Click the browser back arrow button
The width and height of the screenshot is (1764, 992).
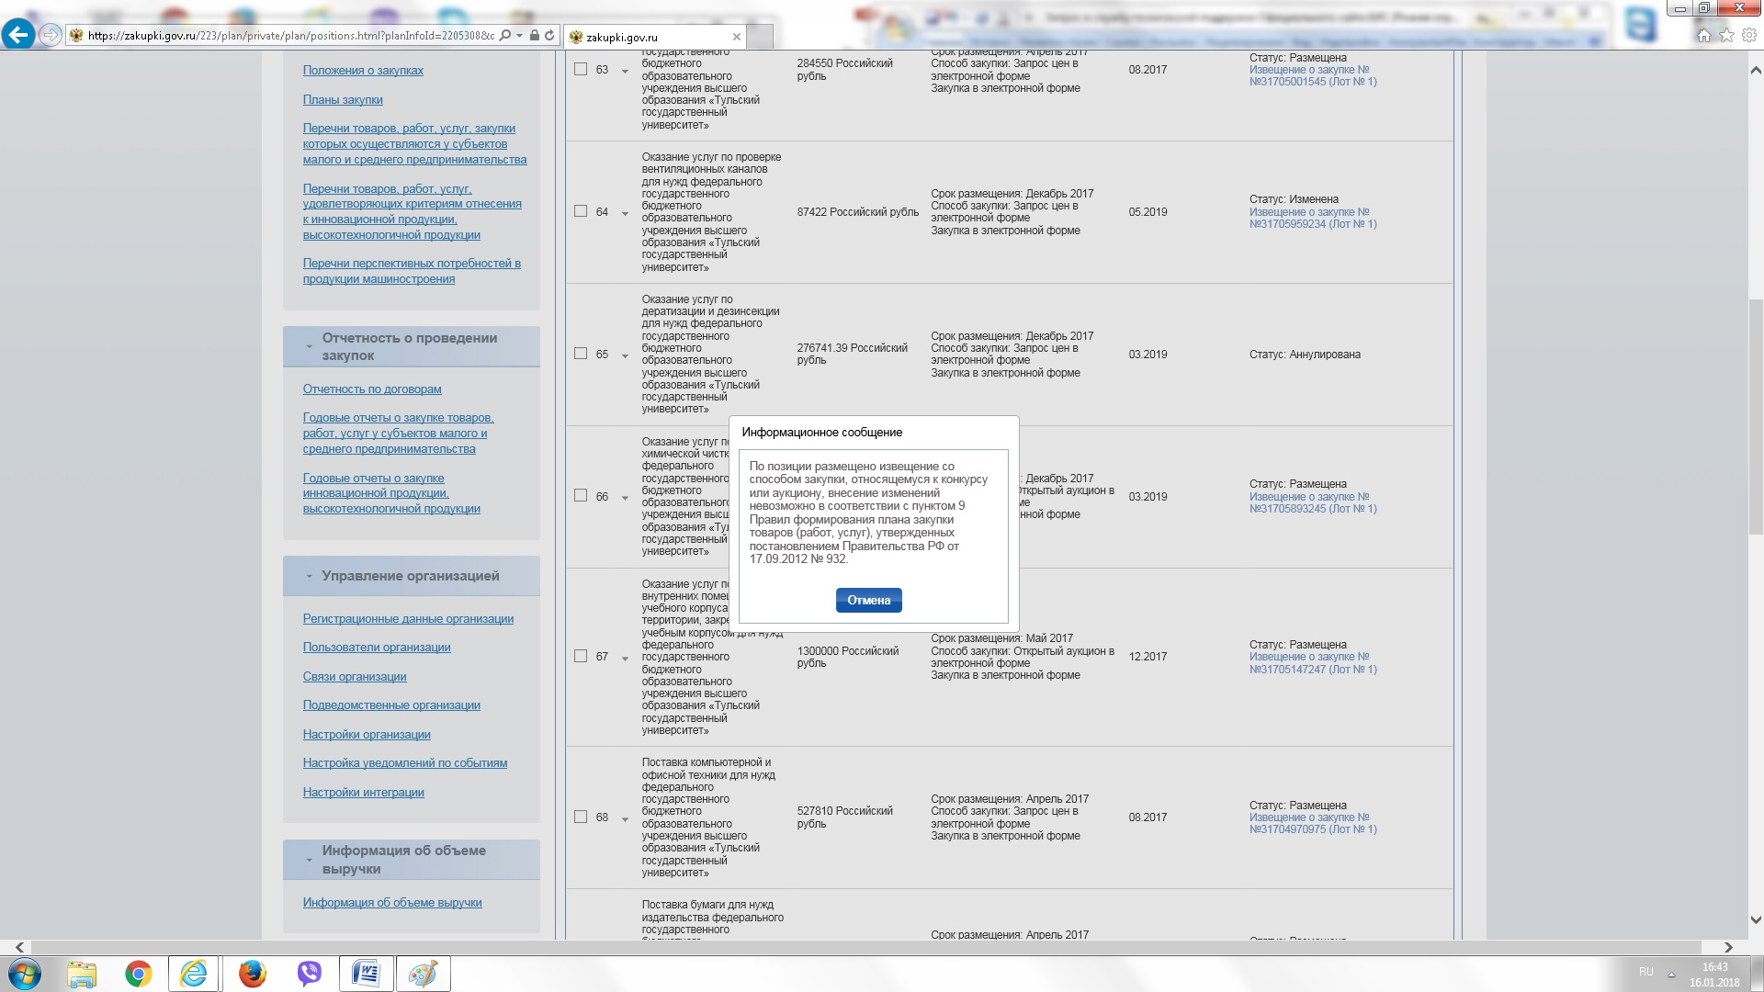click(18, 35)
